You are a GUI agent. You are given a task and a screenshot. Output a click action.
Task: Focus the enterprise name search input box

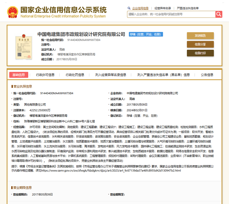[x=171, y=14]
